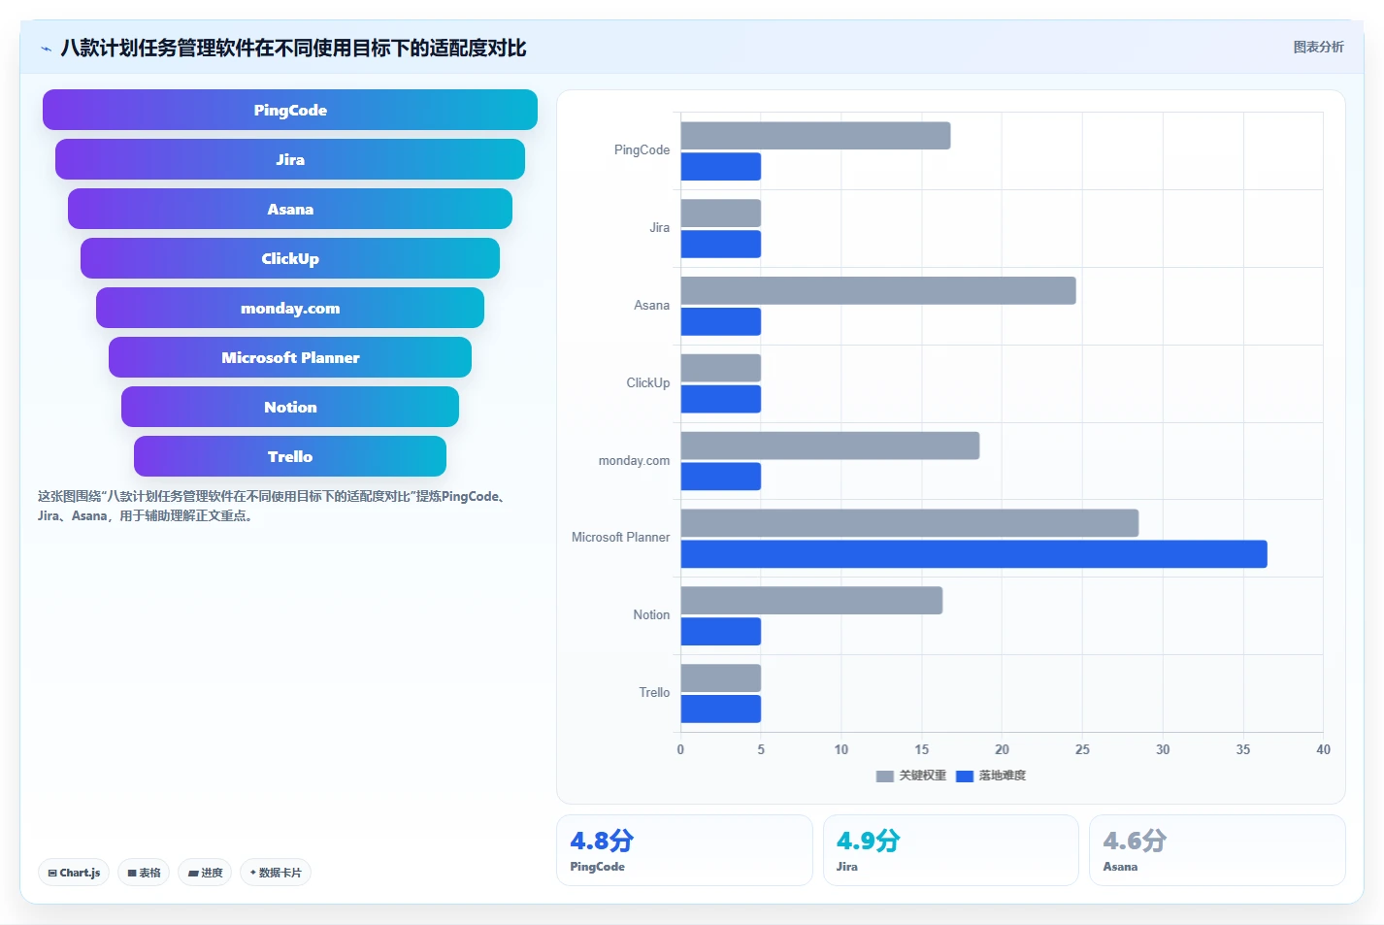Click PingCode's blue 落地难度 bar
This screenshot has height=925, width=1384.
(721, 167)
